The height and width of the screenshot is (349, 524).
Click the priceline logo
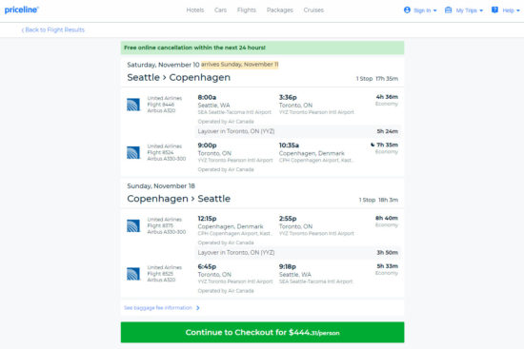click(x=21, y=10)
